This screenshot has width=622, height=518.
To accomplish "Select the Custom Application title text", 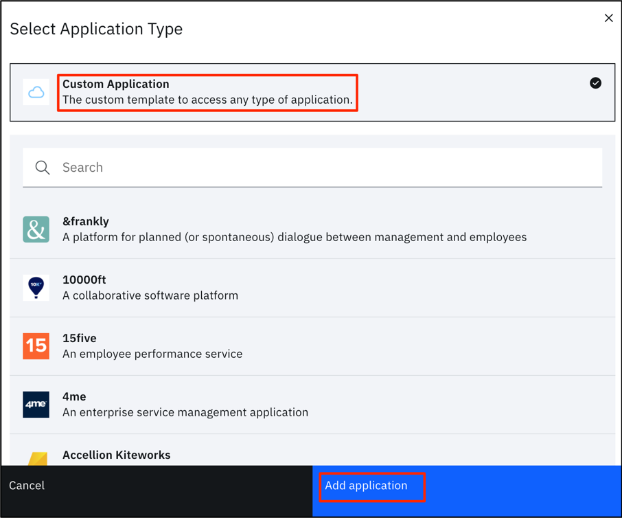I will pyautogui.click(x=116, y=84).
